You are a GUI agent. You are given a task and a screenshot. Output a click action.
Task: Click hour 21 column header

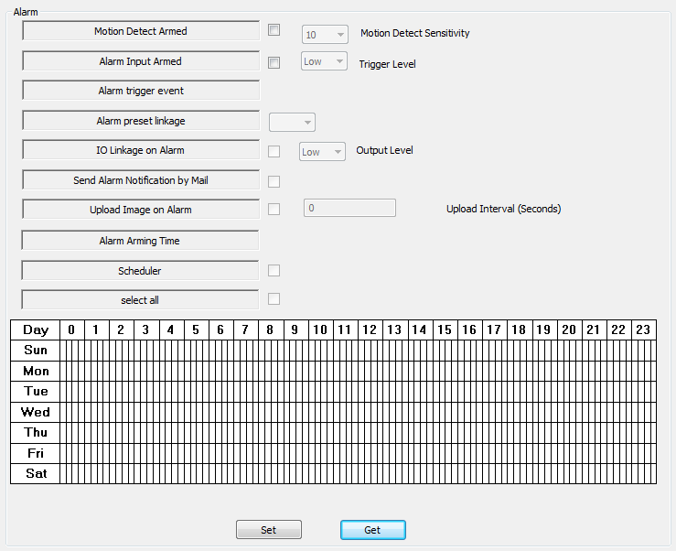(x=595, y=330)
